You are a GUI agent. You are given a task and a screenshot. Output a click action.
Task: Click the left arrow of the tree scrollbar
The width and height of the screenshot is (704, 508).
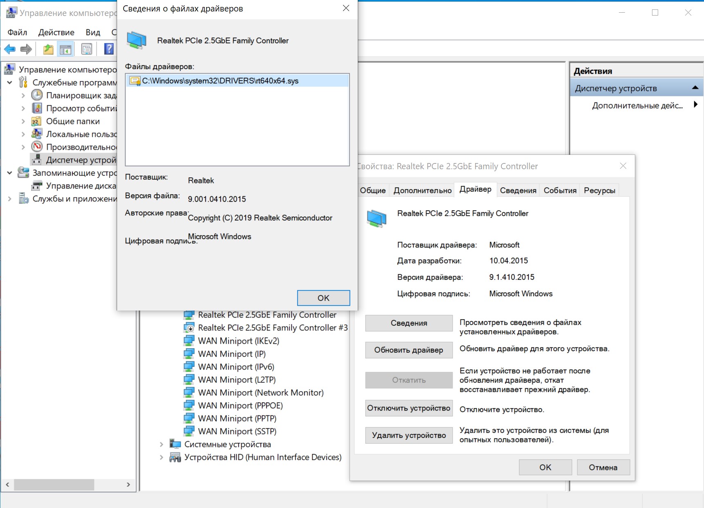tap(7, 485)
